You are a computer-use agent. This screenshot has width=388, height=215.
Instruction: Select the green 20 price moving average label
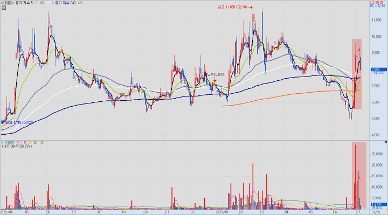[37, 3]
